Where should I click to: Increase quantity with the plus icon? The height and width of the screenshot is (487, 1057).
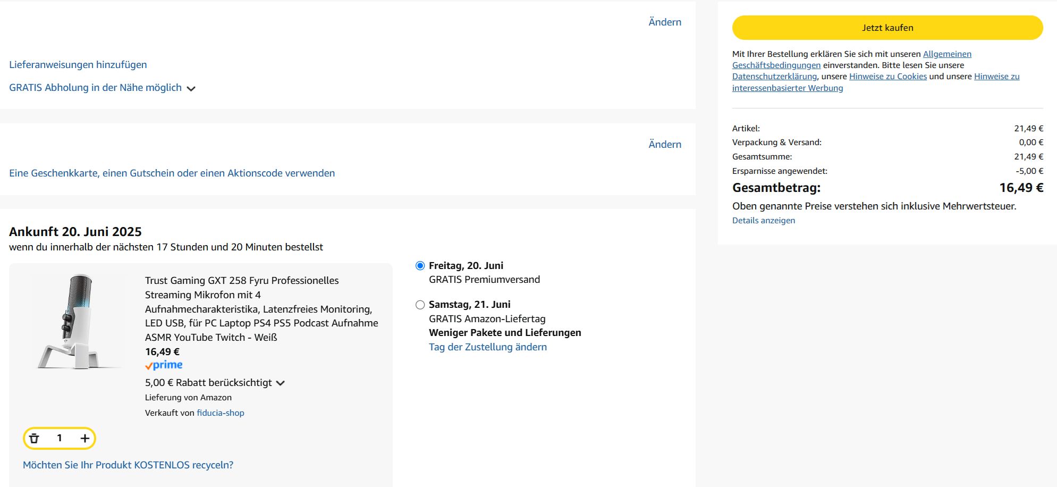click(x=84, y=438)
